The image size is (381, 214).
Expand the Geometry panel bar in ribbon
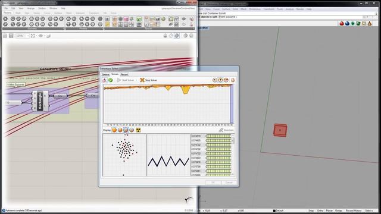coord(33,29)
